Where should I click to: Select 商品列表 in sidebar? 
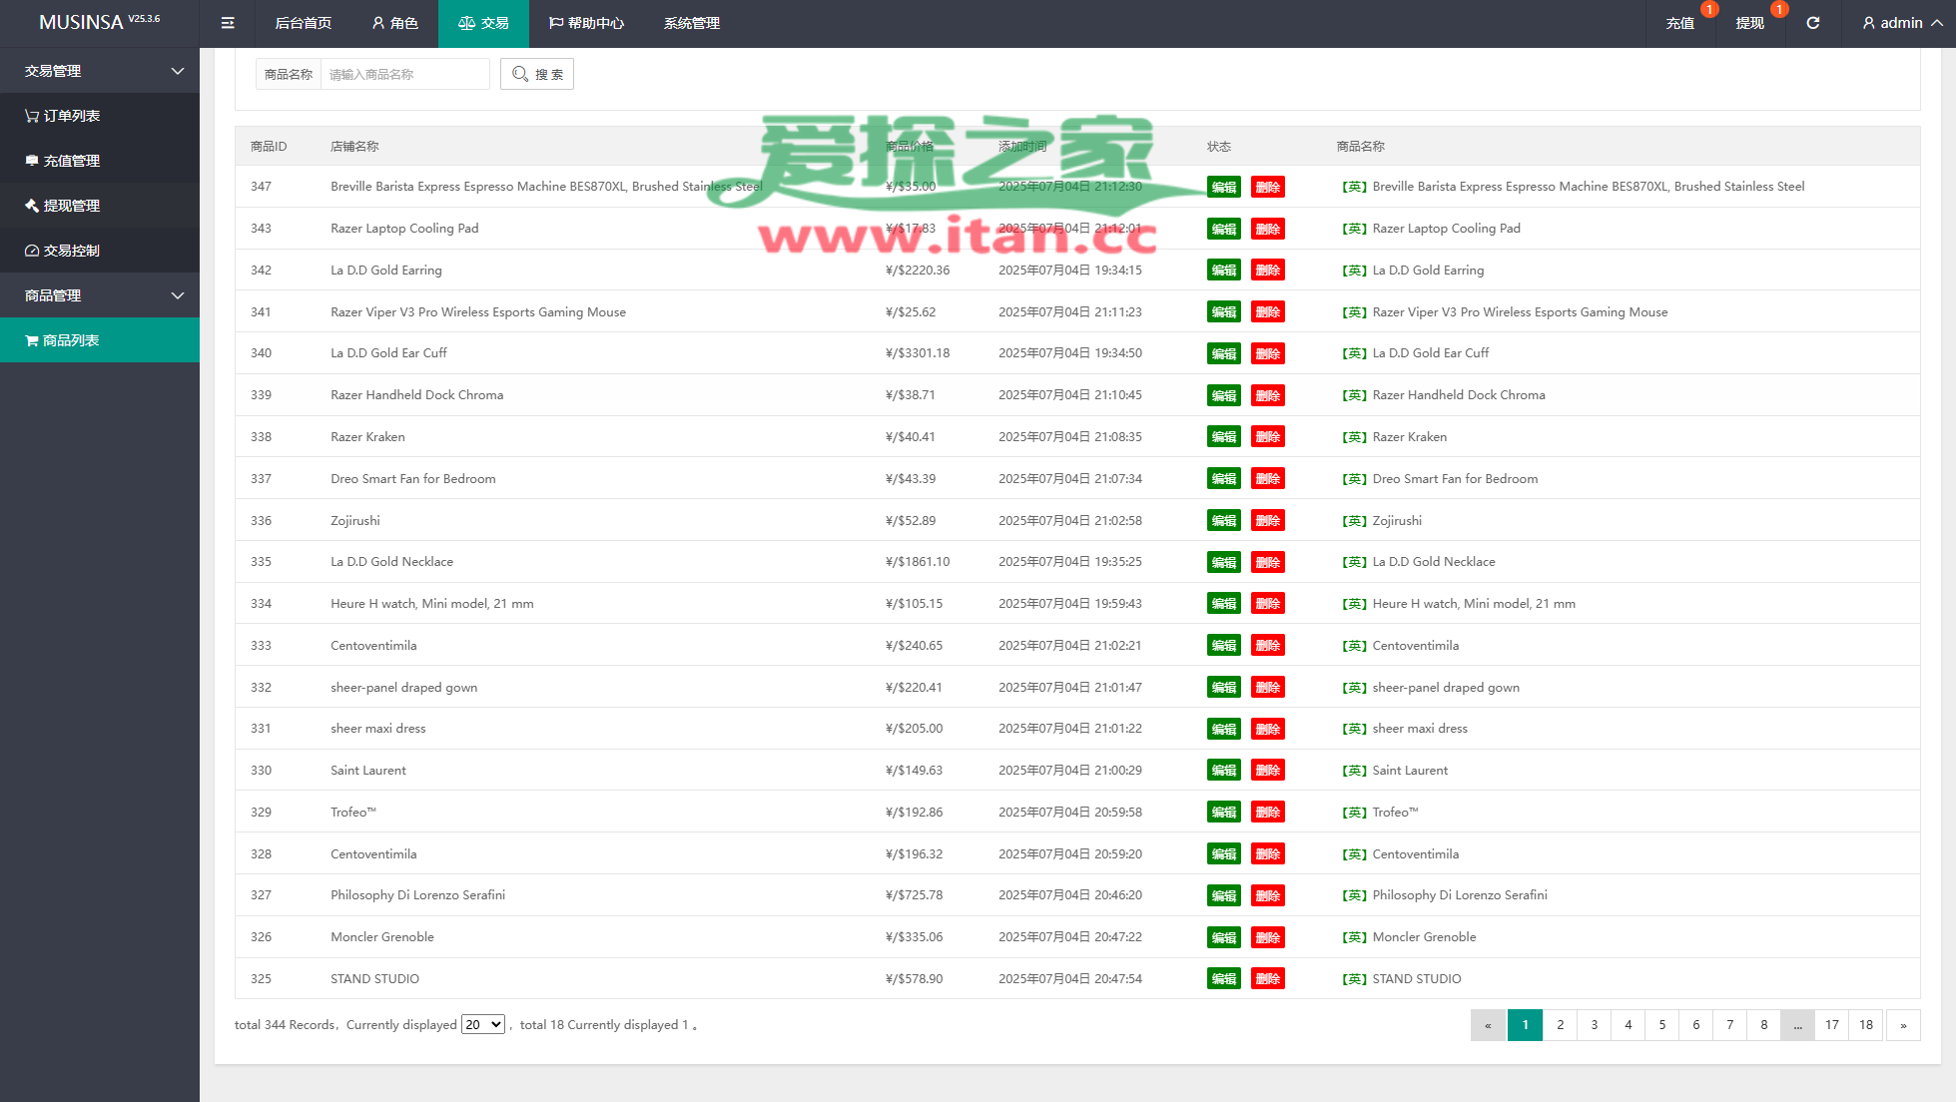click(70, 340)
